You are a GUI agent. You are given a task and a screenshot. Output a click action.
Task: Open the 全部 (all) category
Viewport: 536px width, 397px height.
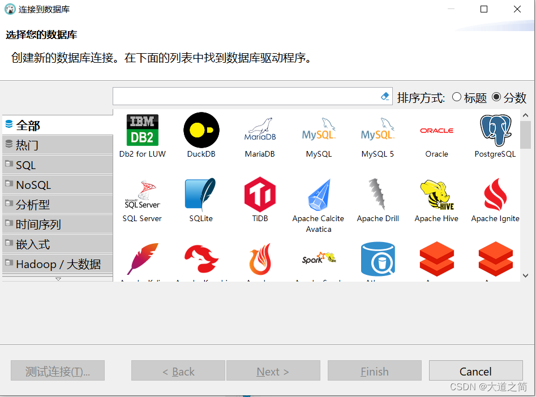pyautogui.click(x=57, y=126)
